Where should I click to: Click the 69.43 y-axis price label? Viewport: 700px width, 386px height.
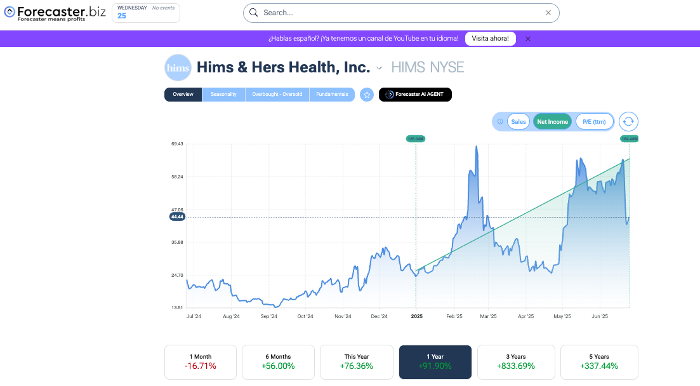pyautogui.click(x=177, y=144)
